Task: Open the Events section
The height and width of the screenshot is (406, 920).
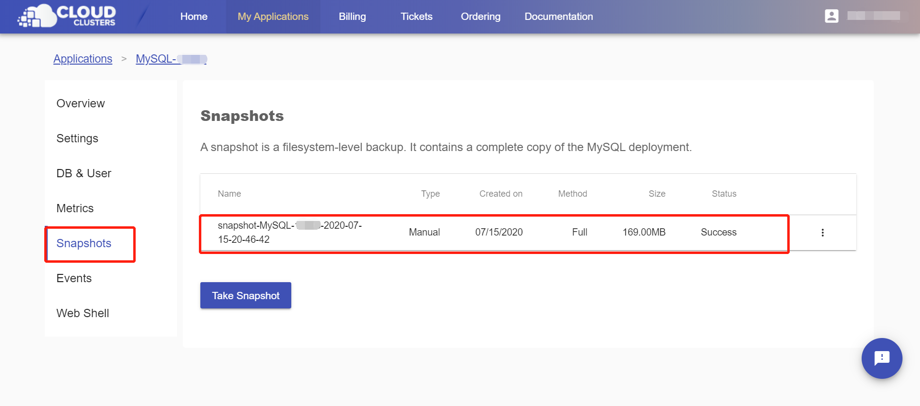Action: click(x=74, y=278)
